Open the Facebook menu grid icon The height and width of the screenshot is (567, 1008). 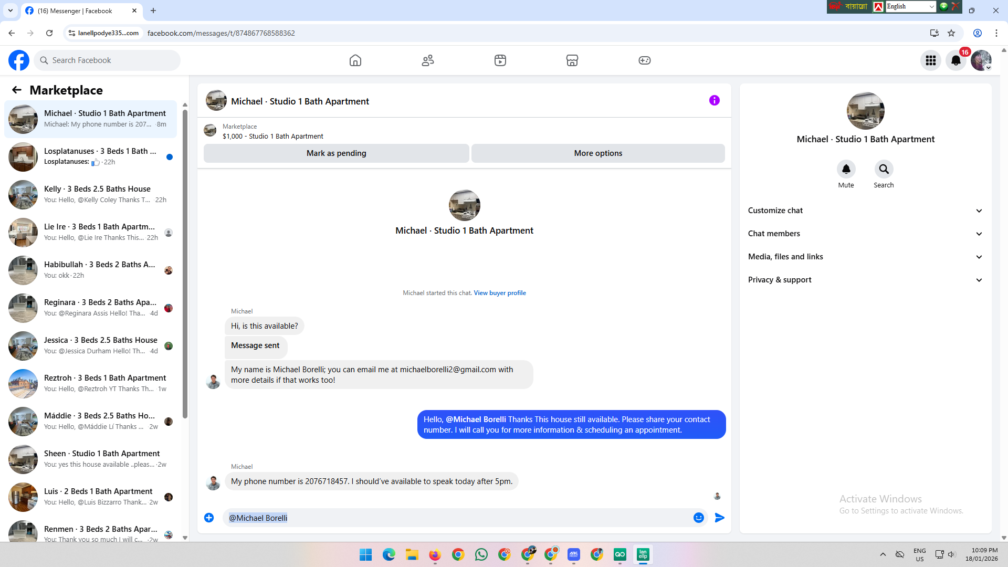pyautogui.click(x=931, y=60)
